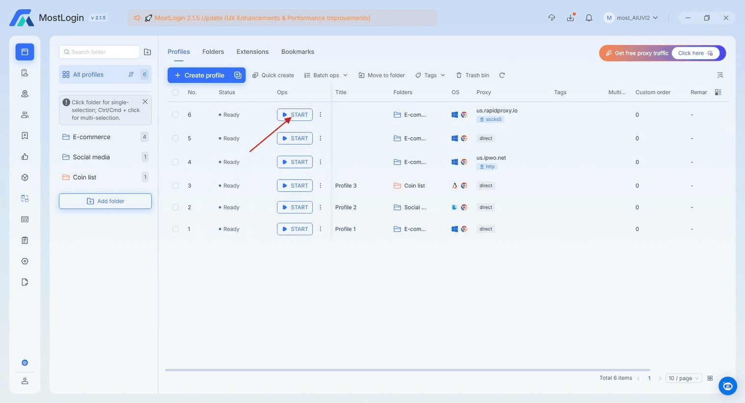Open more options for profile 6

(321, 115)
